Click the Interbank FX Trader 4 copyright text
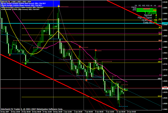Viewport: 168px width, 113px height. pyautogui.click(x=32, y=109)
